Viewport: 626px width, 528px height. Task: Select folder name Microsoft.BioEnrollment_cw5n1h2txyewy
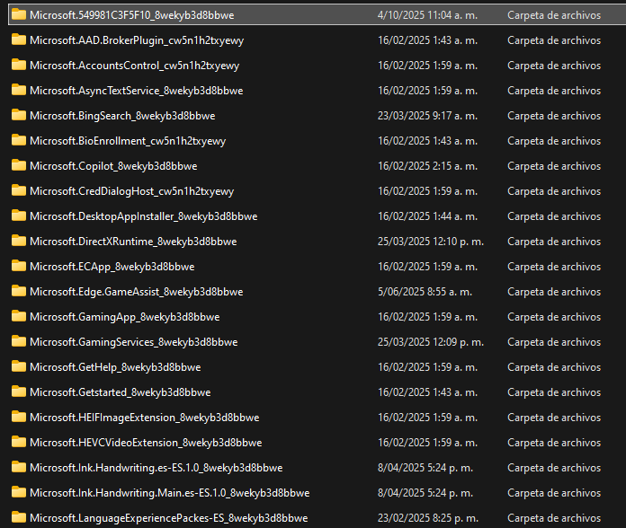(x=128, y=141)
